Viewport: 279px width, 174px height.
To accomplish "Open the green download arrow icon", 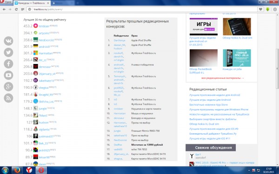I will coord(267,9).
